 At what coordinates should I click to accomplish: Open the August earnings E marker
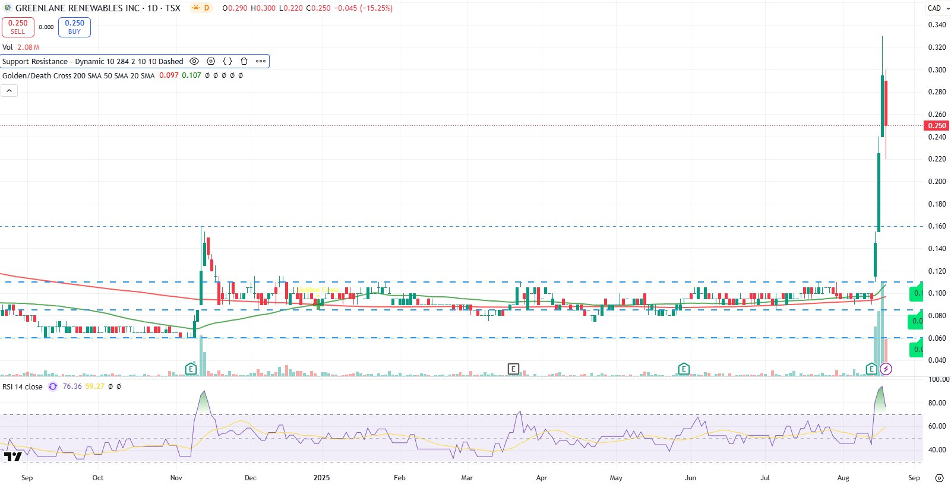(x=871, y=369)
